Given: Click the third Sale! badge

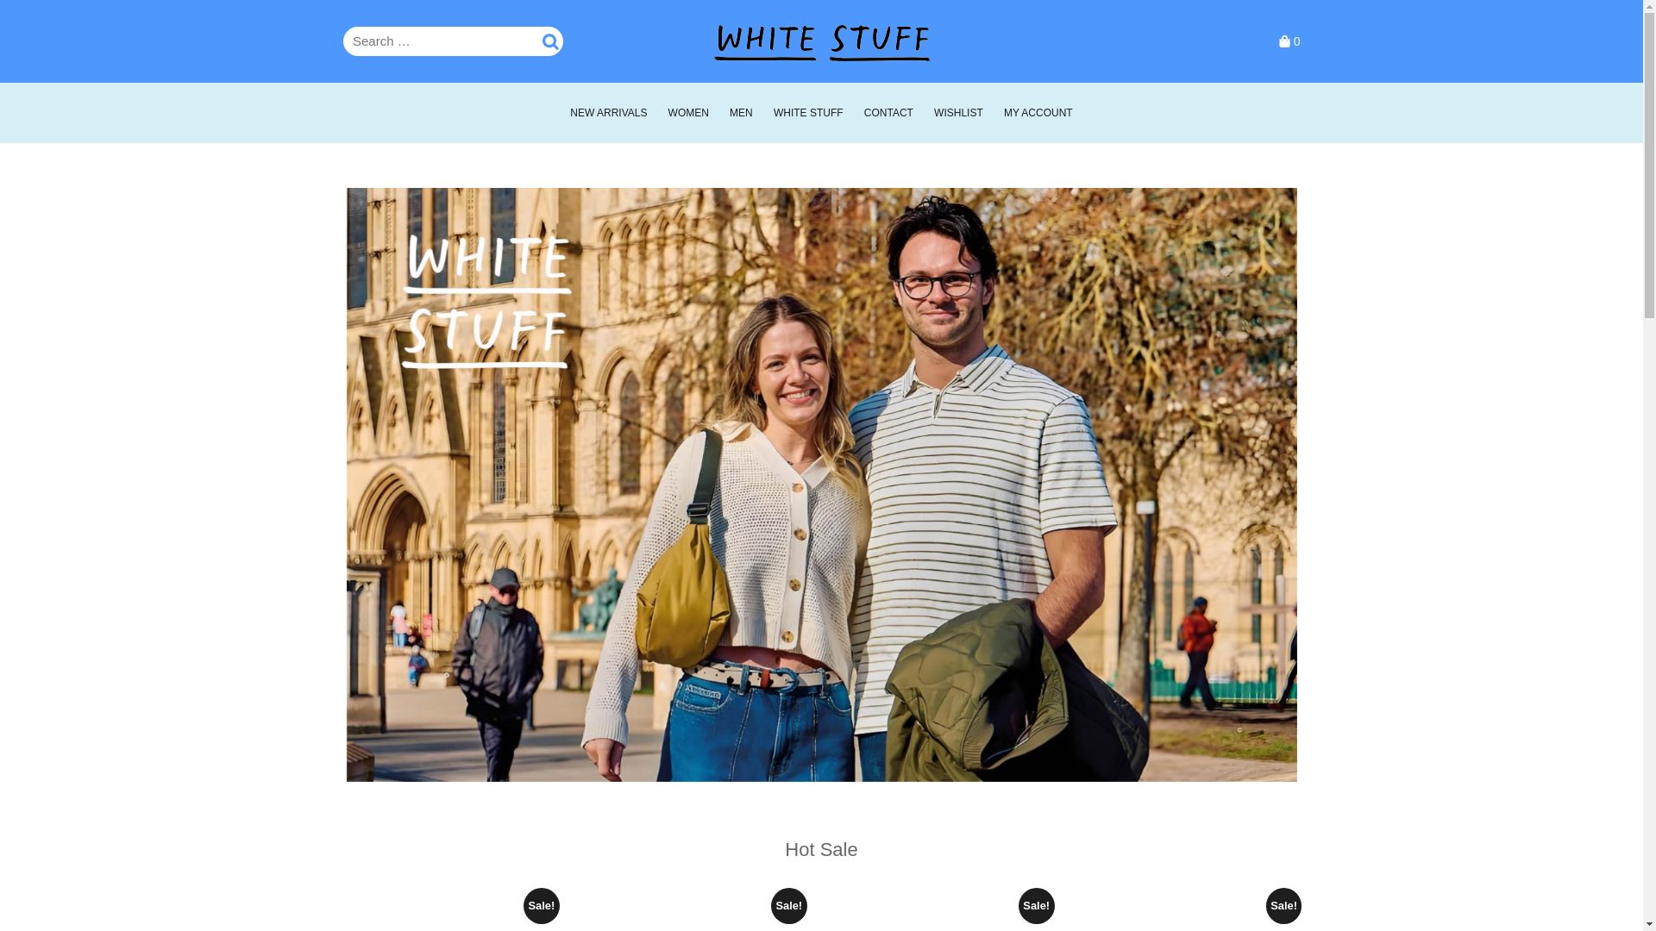Looking at the screenshot, I should 1037,906.
